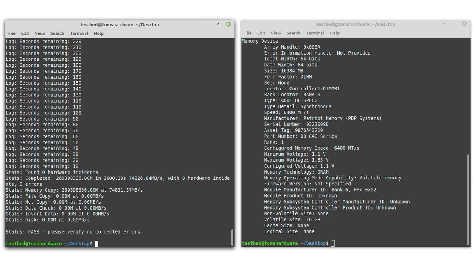Open Search menu in left terminal
The height and width of the screenshot is (267, 475).
57,33
